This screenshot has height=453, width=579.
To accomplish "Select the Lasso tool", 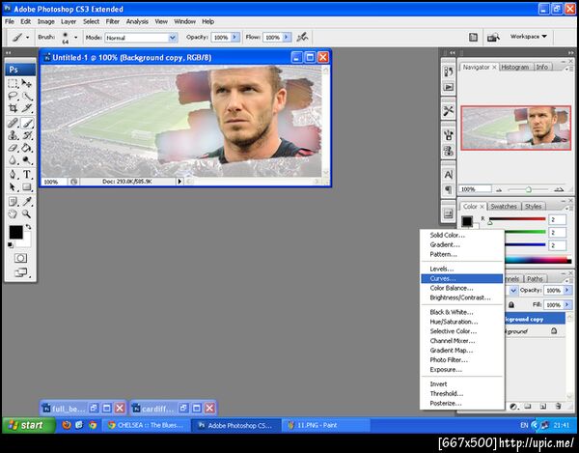I will [13, 96].
